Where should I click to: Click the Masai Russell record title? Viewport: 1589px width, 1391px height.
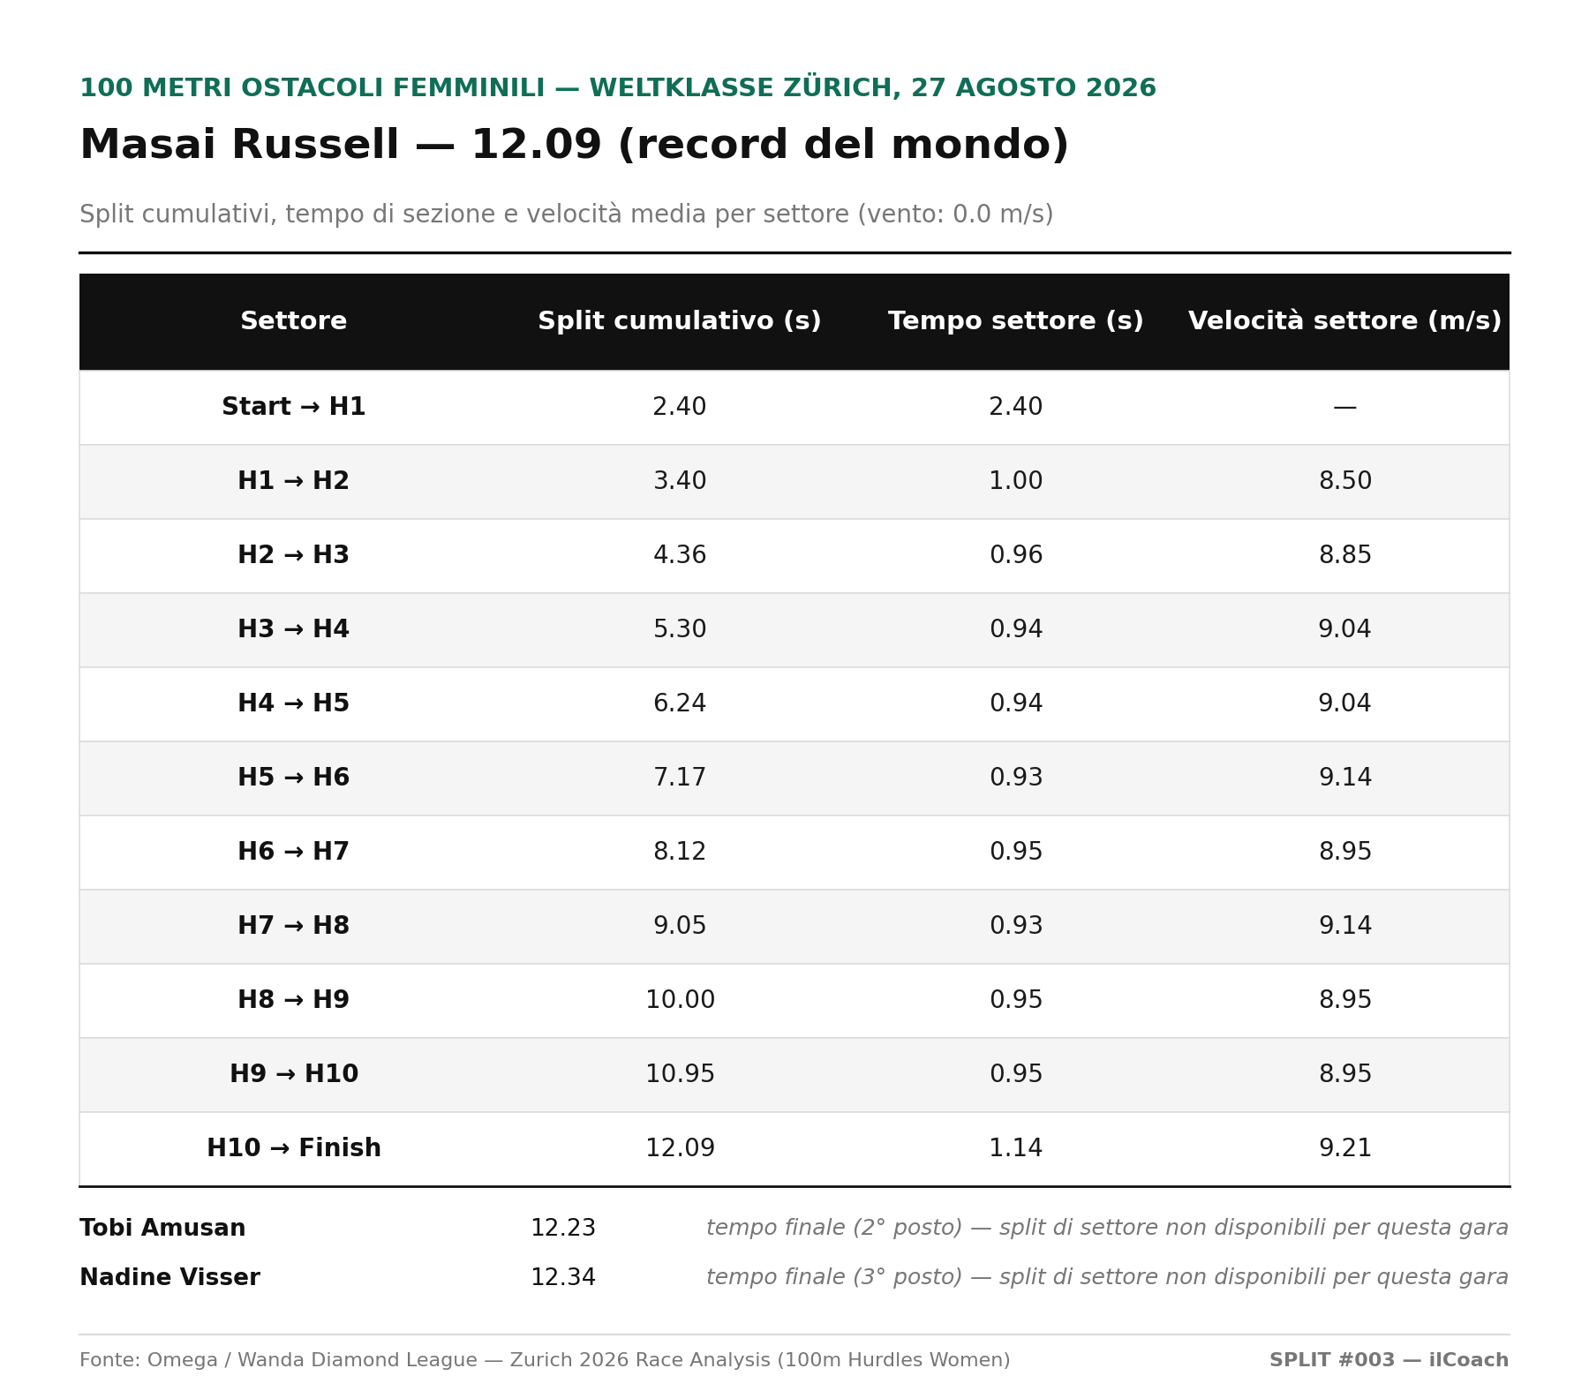click(574, 146)
